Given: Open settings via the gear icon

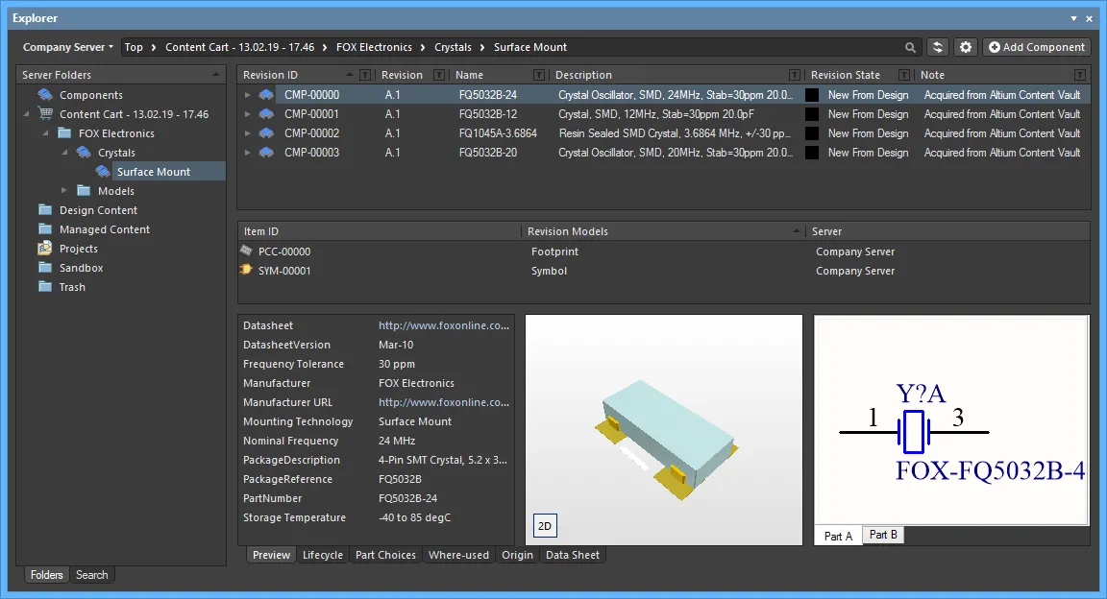Looking at the screenshot, I should (966, 47).
